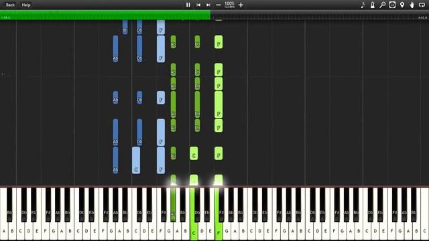Add a bookmark with the pin icon
The image size is (429, 241).
(402, 5)
